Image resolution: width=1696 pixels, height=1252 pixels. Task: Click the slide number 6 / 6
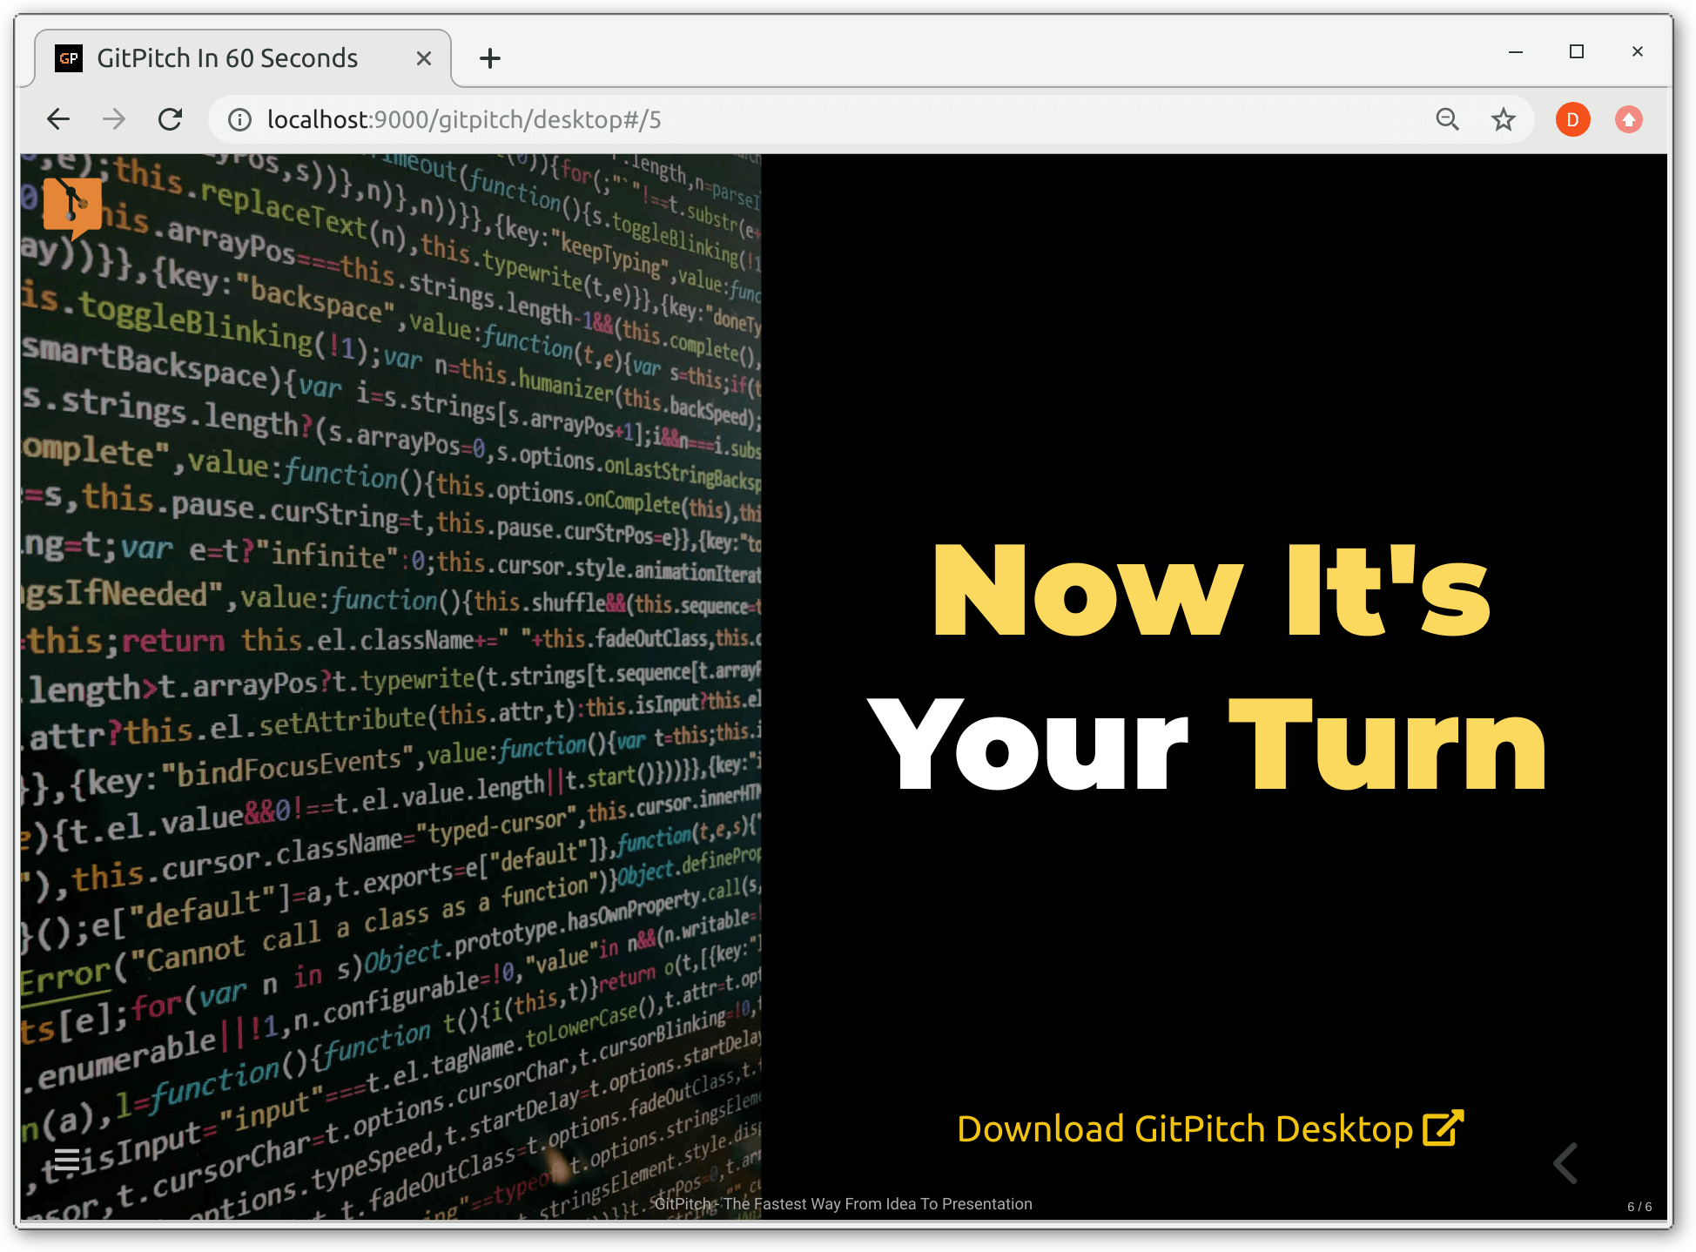click(x=1639, y=1207)
